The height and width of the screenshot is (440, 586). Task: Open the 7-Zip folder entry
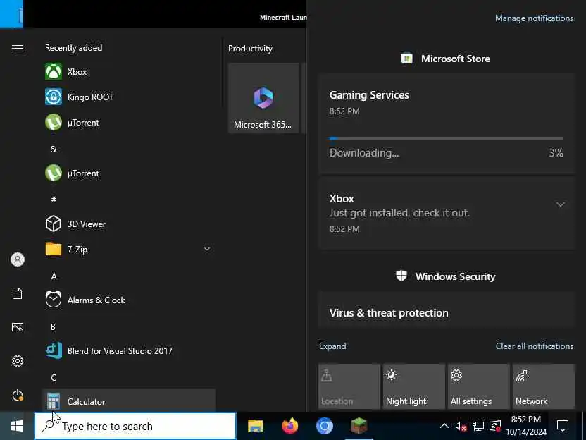(129, 249)
